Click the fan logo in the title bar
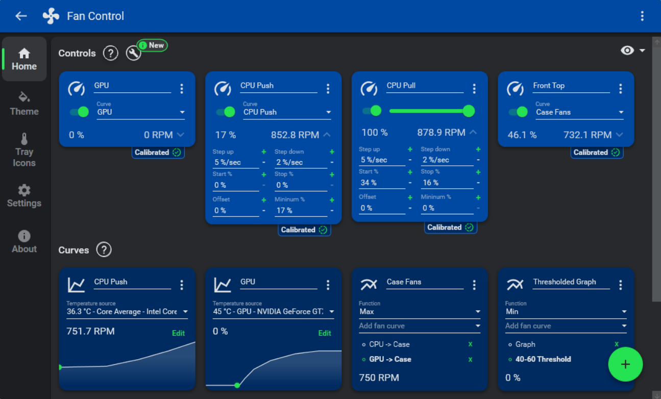 click(x=50, y=16)
